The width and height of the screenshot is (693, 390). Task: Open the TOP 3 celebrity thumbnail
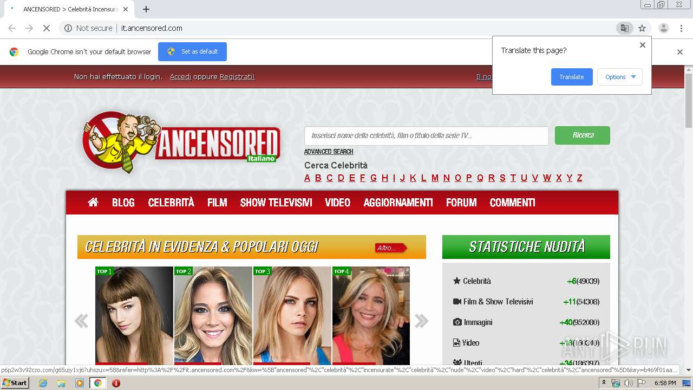(292, 316)
